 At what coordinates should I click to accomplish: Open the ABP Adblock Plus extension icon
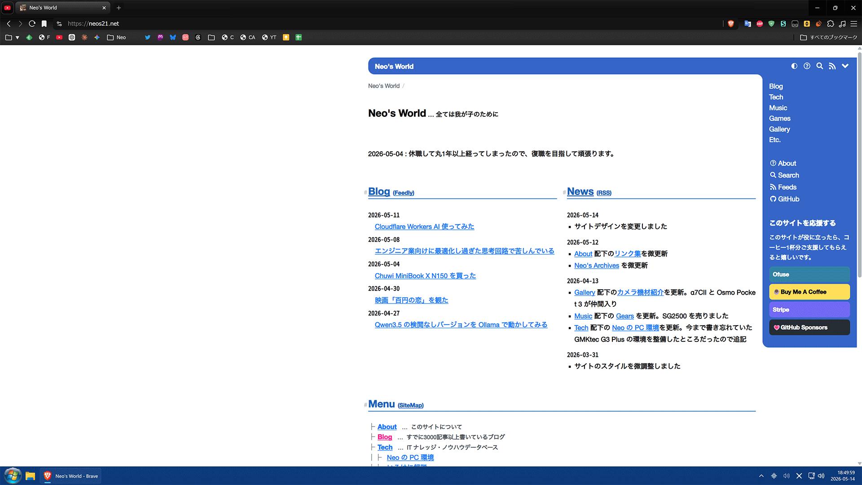click(760, 23)
